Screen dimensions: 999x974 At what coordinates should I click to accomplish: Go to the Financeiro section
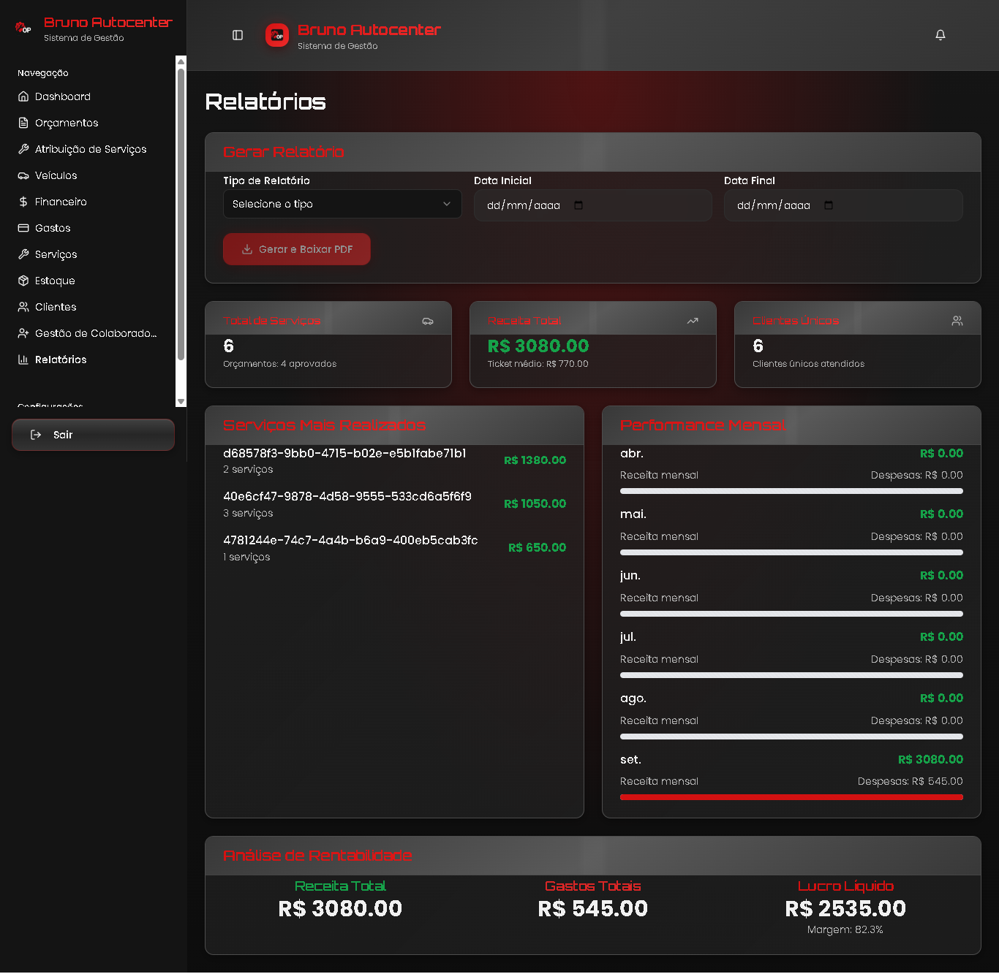[61, 202]
